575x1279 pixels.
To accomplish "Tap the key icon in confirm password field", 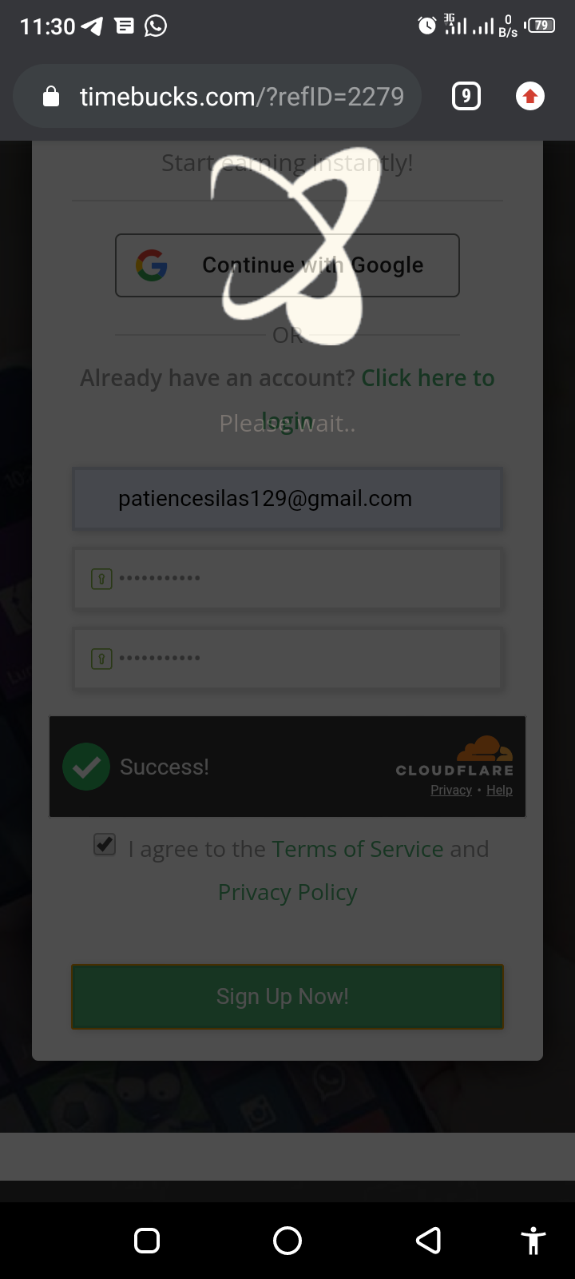I will tap(101, 659).
